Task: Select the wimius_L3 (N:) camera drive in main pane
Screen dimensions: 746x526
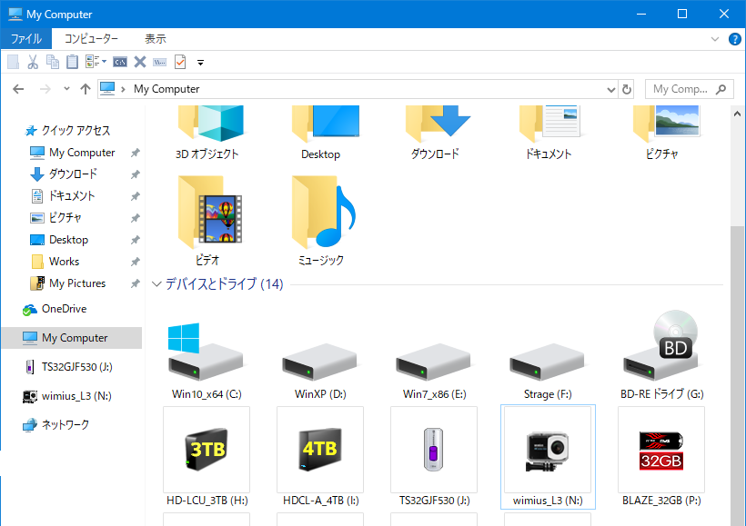Action: point(548,457)
